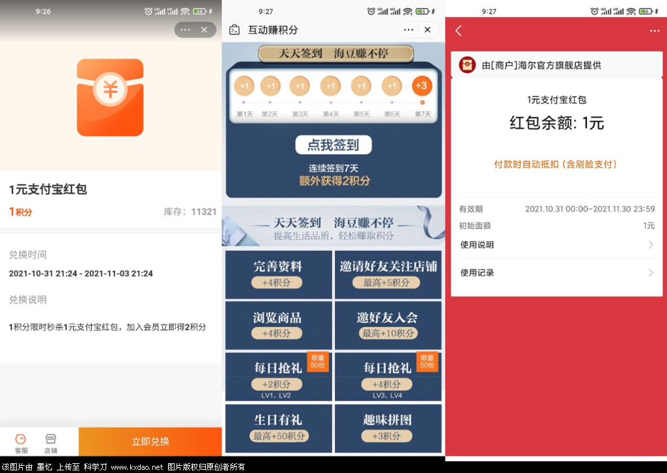Go back with the arrow on red screen
The image size is (667, 473).
[459, 31]
